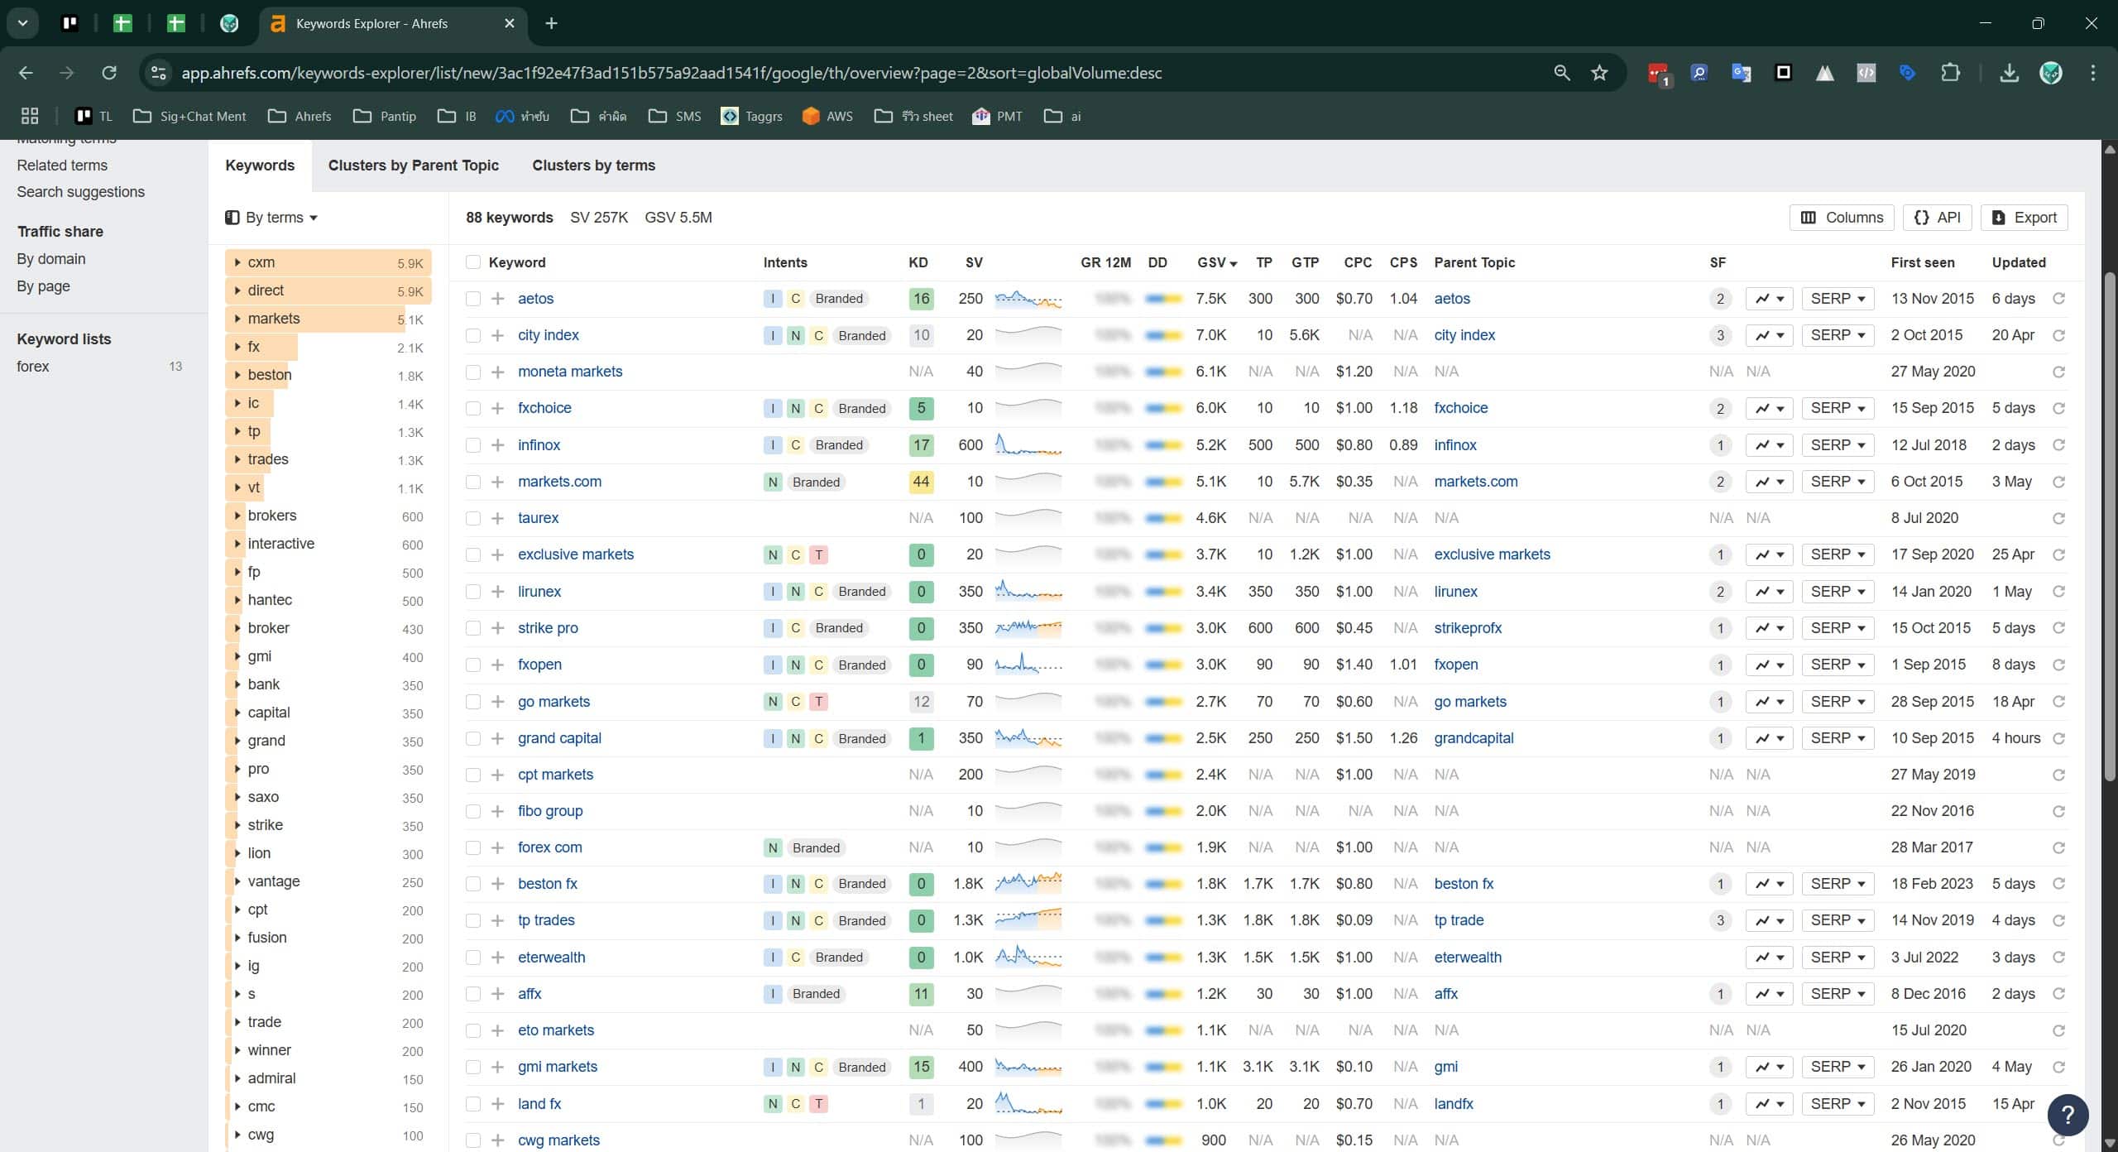Viewport: 2118px width, 1152px height.
Task: Click the DD color bar for go markets
Action: pos(1163,703)
